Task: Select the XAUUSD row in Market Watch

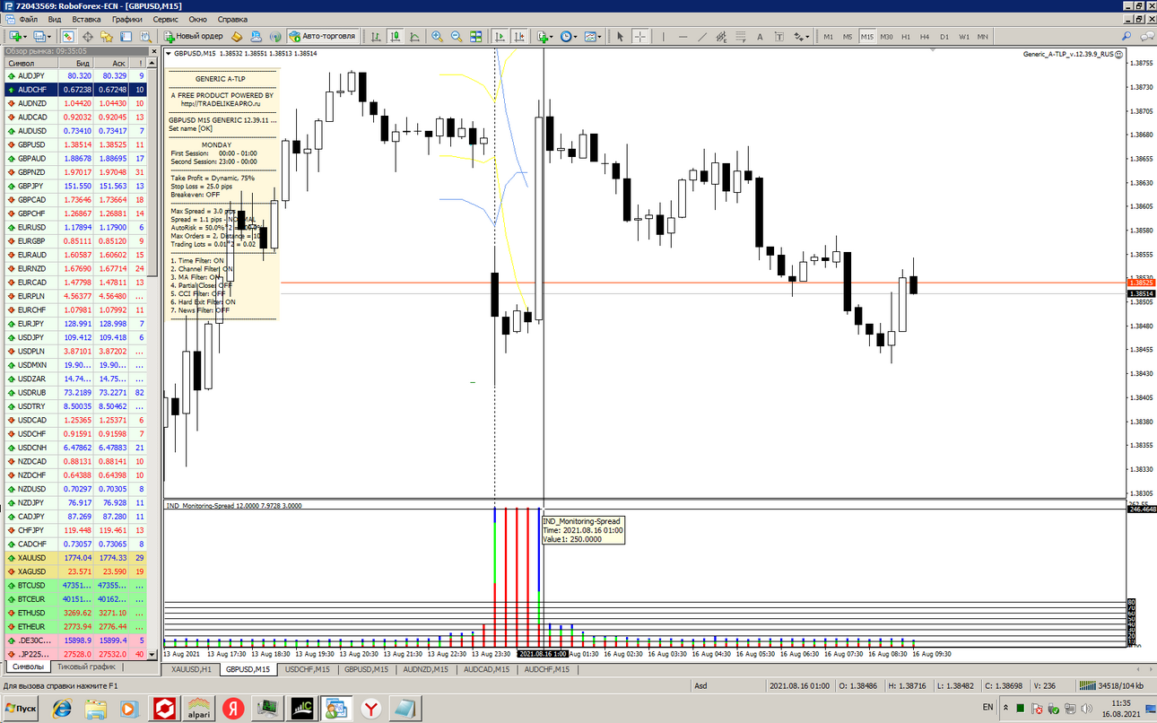Action: (x=75, y=558)
